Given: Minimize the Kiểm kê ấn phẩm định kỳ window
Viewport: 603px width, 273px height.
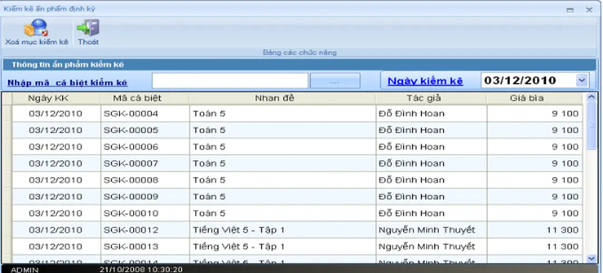Looking at the screenshot, I should (x=570, y=10).
